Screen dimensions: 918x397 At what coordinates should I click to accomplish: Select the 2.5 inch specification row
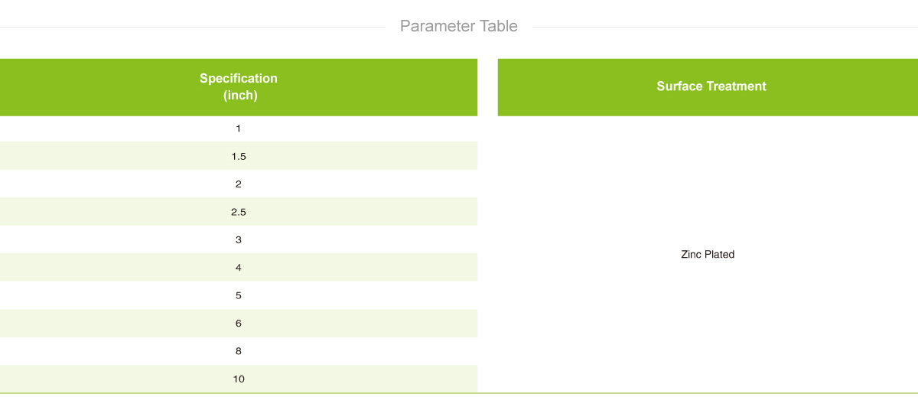click(x=239, y=212)
